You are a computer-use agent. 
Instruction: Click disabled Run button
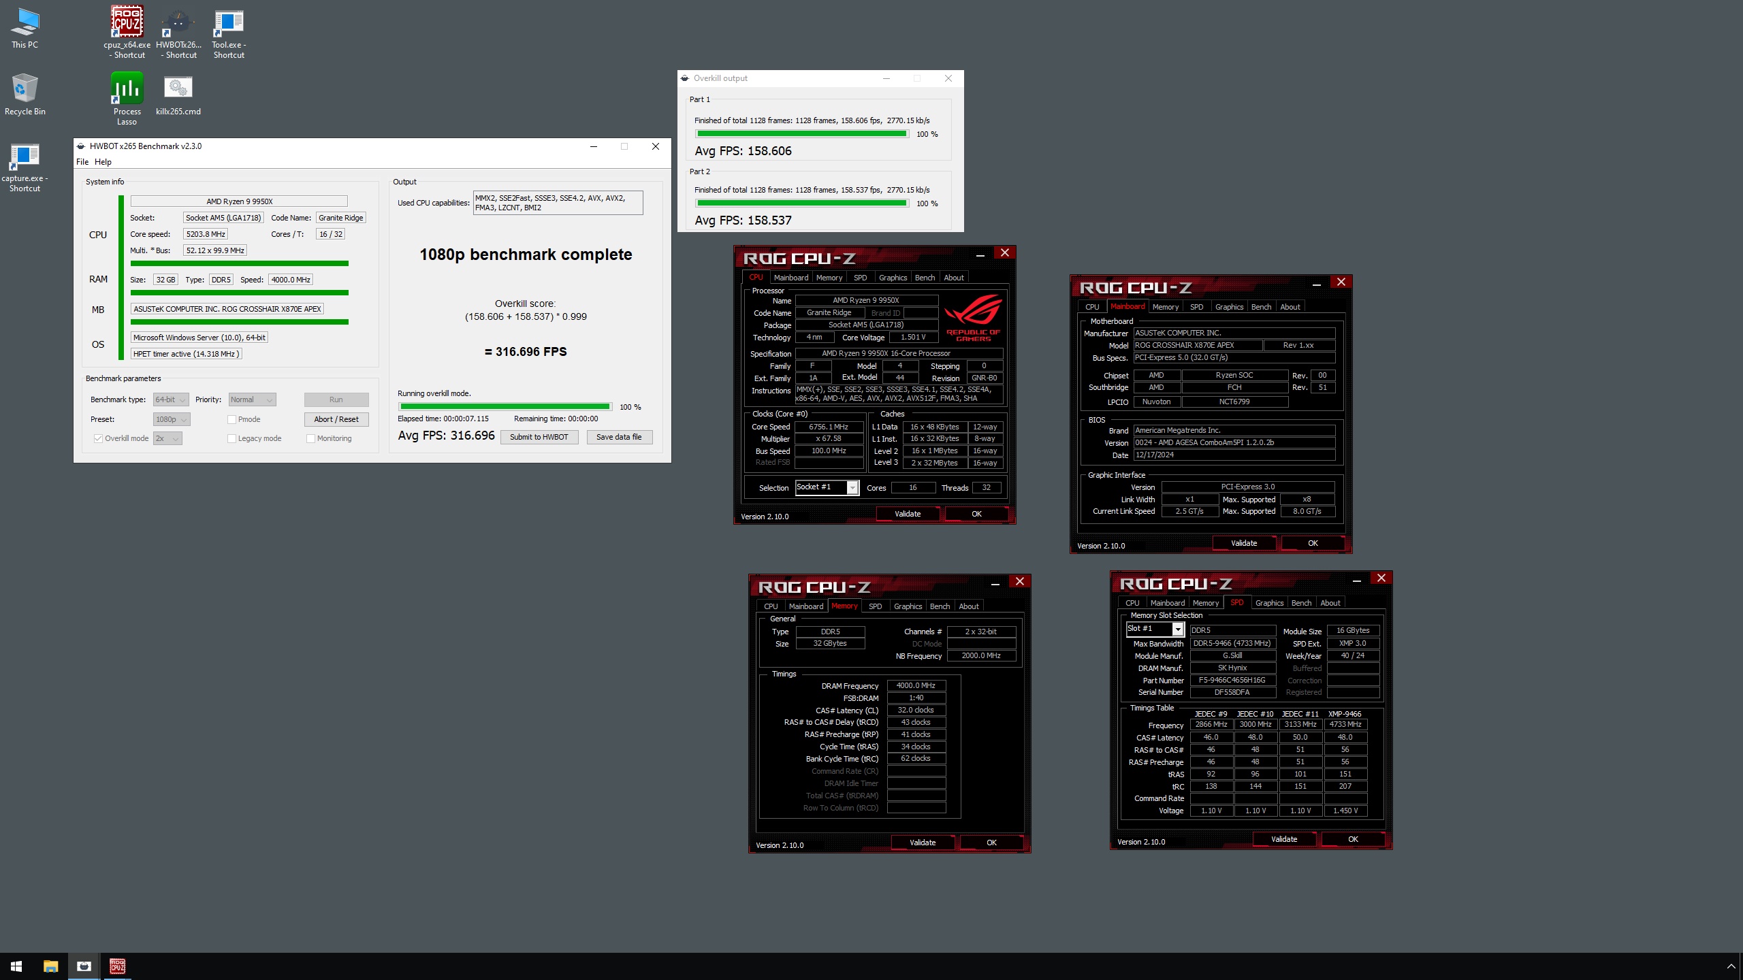click(x=336, y=399)
